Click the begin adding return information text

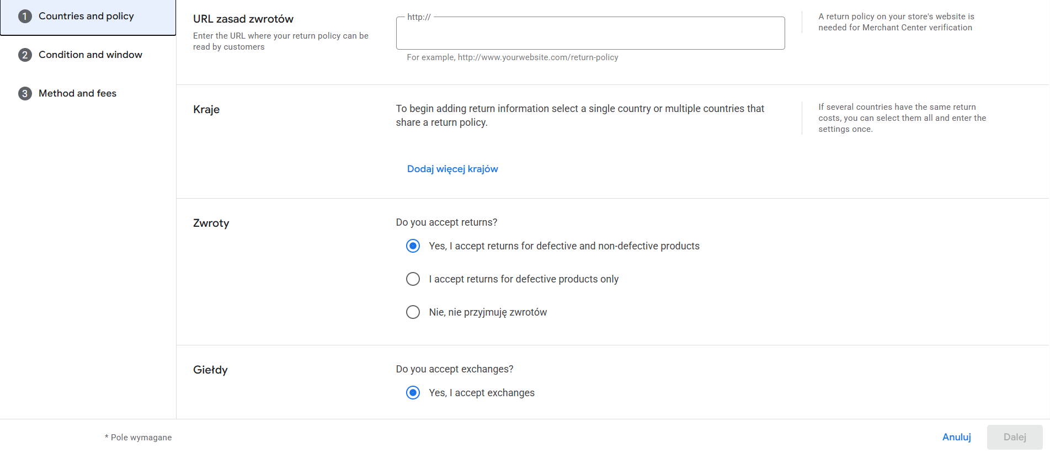click(x=580, y=115)
